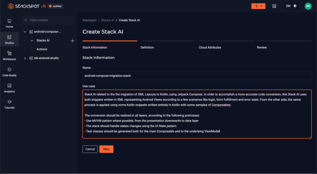Click the Cancel button

(x=90, y=149)
